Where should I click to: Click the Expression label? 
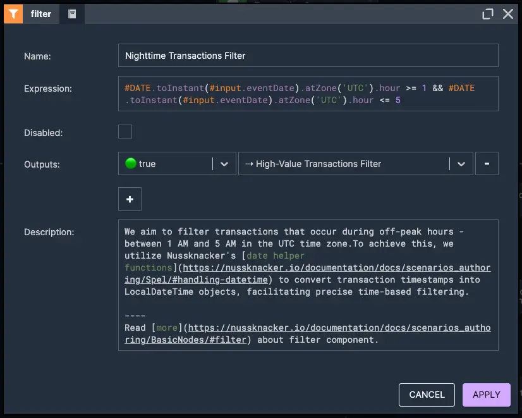point(48,89)
